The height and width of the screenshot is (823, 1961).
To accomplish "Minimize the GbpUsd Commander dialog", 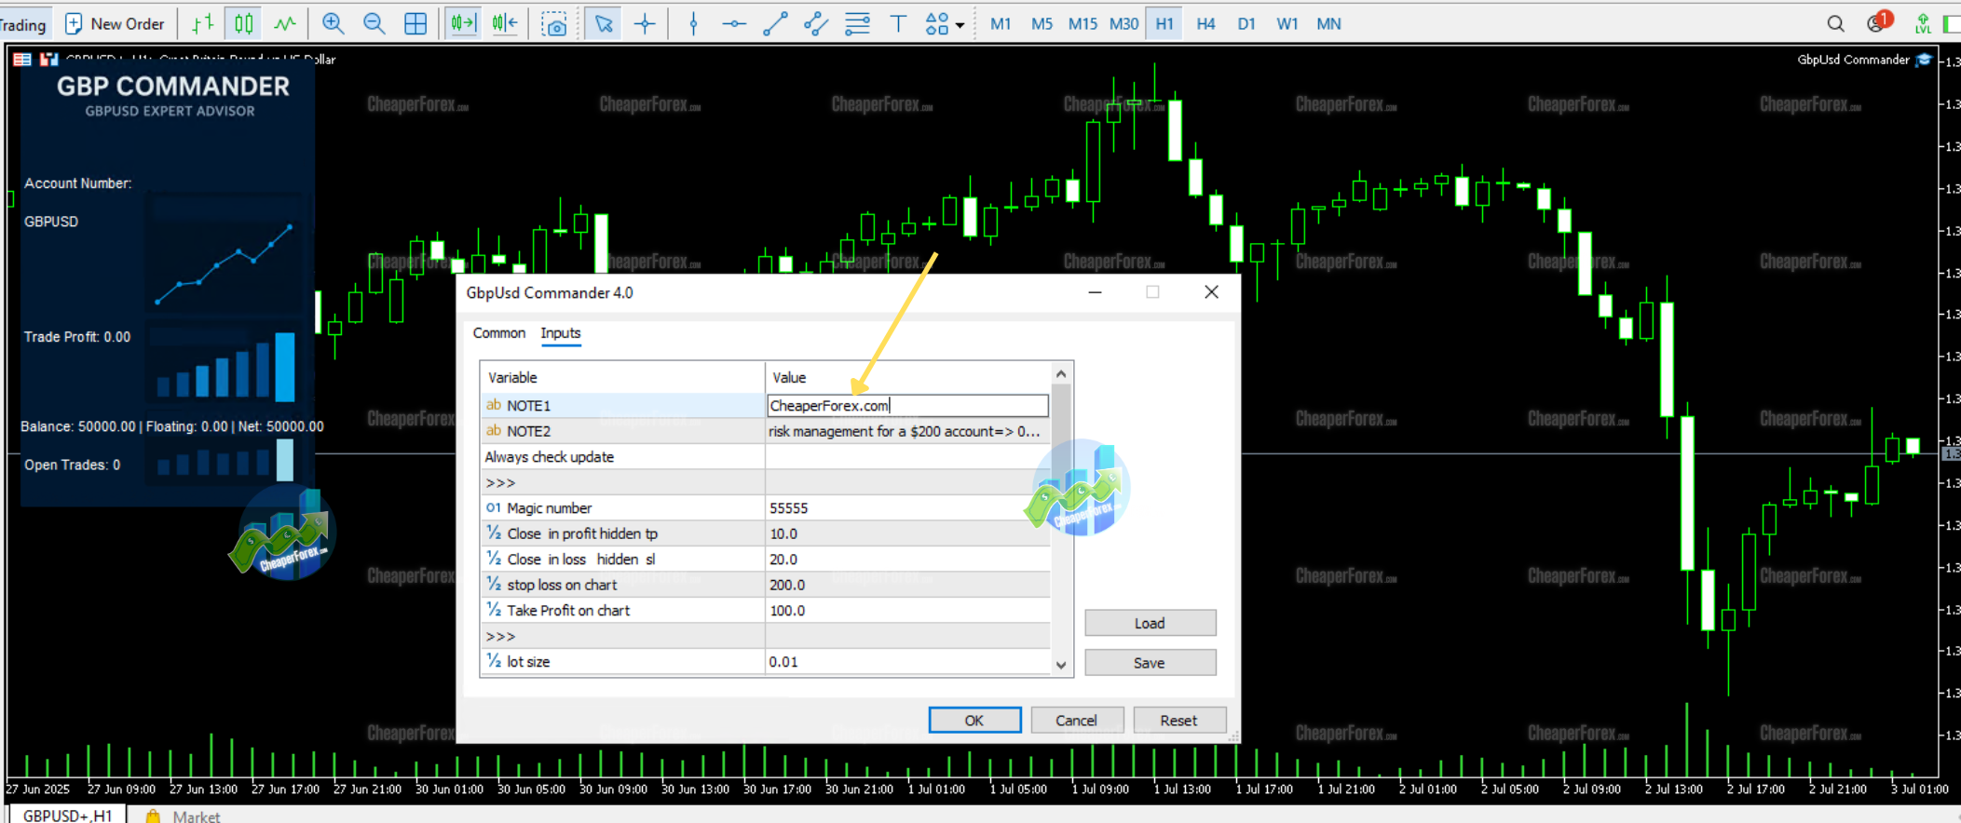I will point(1096,292).
